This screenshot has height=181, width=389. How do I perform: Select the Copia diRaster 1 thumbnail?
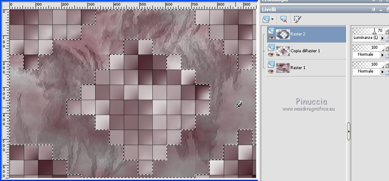click(x=283, y=51)
